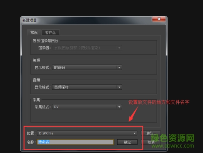
Task: Close the 新建项目 dialog window
Action: point(159,19)
